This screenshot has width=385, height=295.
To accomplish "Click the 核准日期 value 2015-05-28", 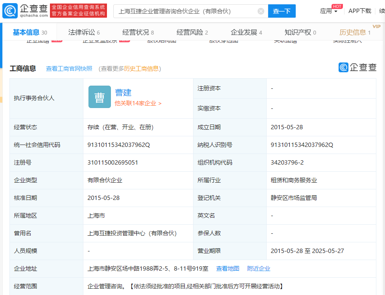I will (x=103, y=198).
